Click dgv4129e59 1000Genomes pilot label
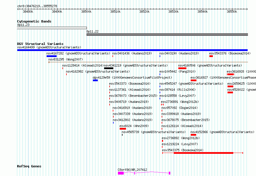The image size is (256, 176). coord(132,77)
